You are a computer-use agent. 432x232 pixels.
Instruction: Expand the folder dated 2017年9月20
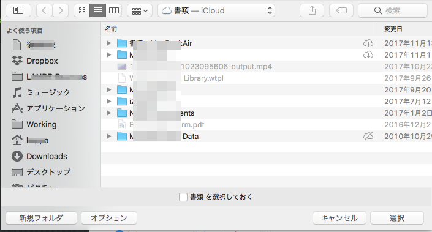(108, 90)
